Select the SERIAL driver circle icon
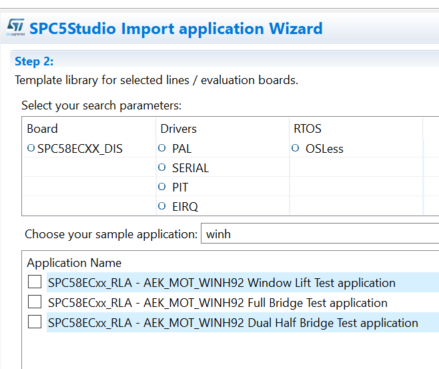Image resolution: width=439 pixels, height=369 pixels. coord(162,167)
